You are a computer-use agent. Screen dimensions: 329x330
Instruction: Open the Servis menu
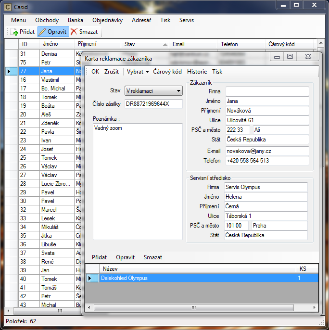pyautogui.click(x=187, y=20)
